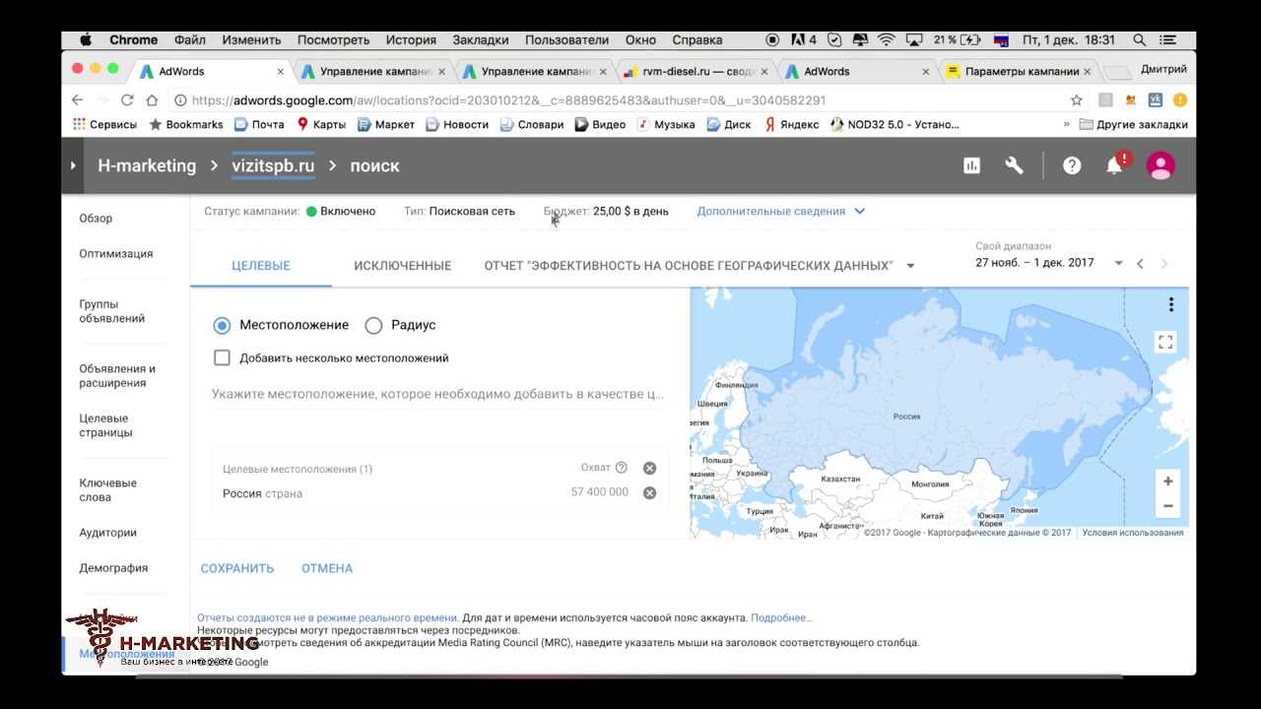Image resolution: width=1261 pixels, height=709 pixels.
Task: Open the Другие закладки folder
Action: 1134,124
